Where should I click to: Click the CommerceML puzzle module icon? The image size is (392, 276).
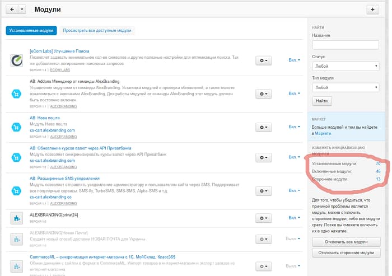click(17, 261)
